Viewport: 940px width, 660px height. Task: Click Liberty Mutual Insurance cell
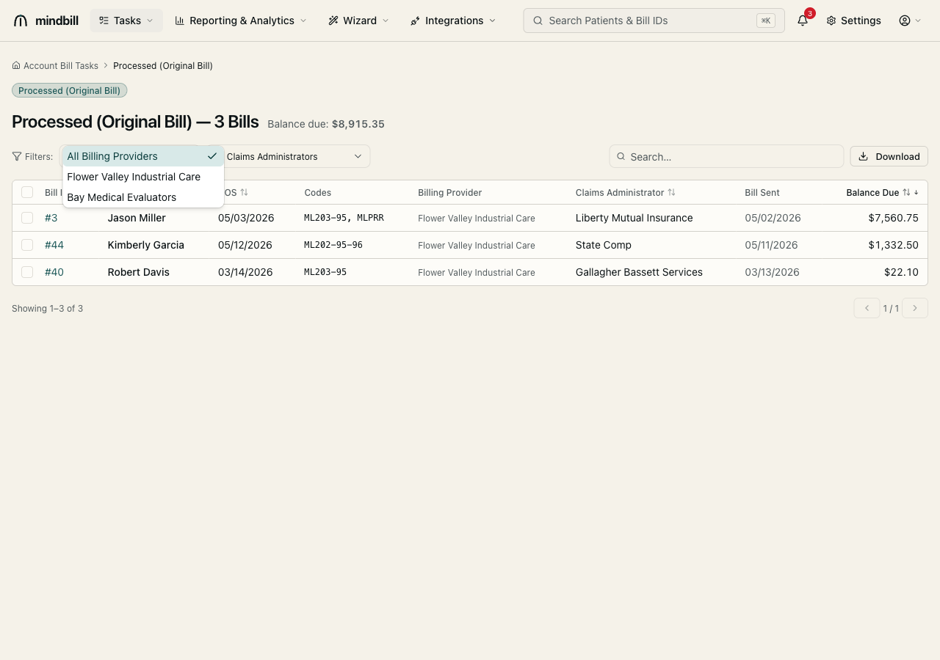(x=634, y=218)
